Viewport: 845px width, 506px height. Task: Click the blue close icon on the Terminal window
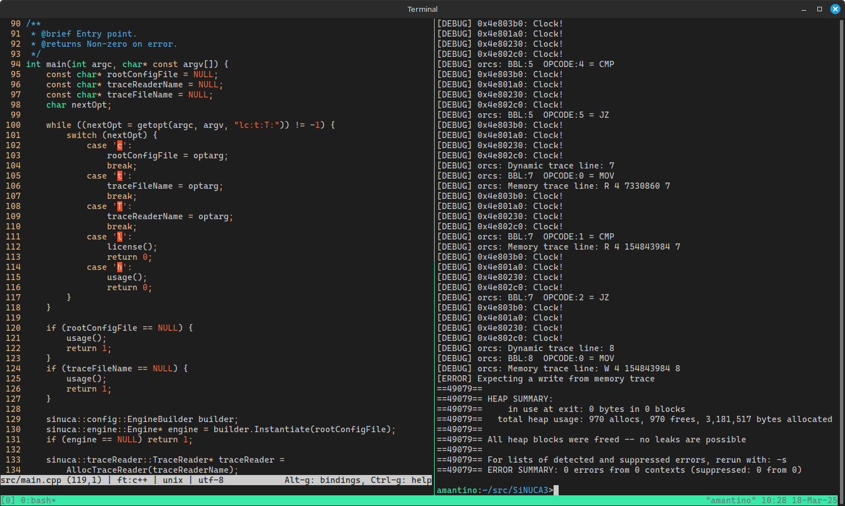[835, 9]
